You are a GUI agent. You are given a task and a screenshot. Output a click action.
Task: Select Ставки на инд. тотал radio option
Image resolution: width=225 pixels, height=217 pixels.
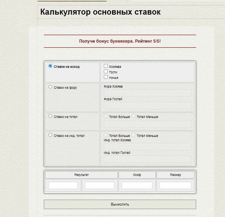coord(50,135)
